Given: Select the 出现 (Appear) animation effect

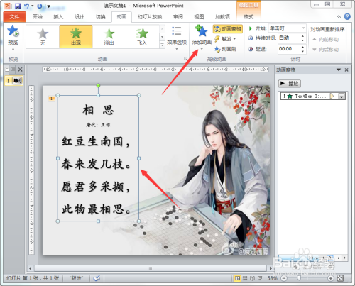Looking at the screenshot, I should coord(76,37).
